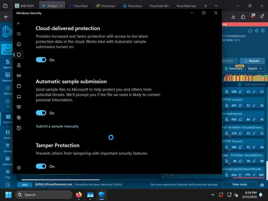Open Firefox from the taskbar
The image size is (268, 201).
pos(79,195)
